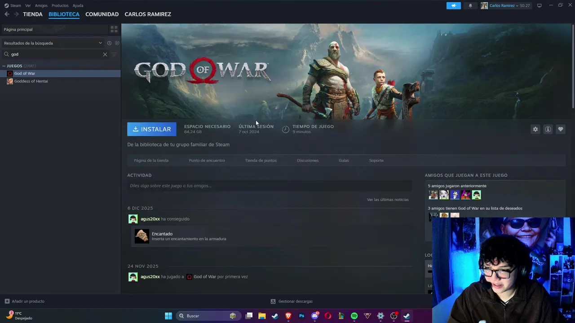Open the notifications bell
The width and height of the screenshot is (575, 323).
click(470, 6)
